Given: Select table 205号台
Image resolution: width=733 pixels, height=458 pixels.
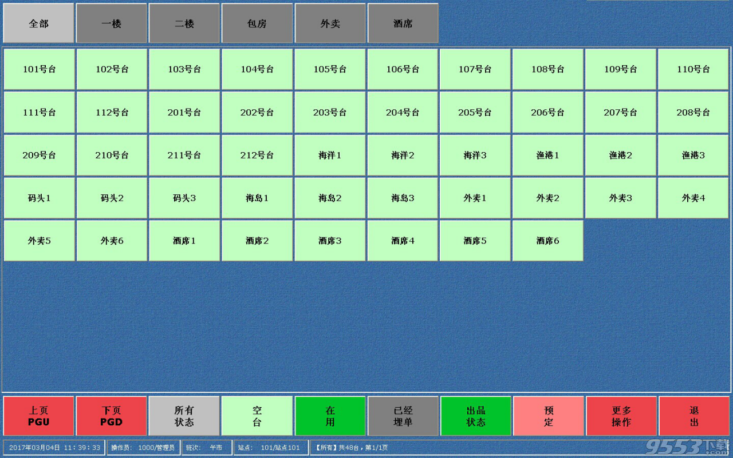Looking at the screenshot, I should coord(475,112).
